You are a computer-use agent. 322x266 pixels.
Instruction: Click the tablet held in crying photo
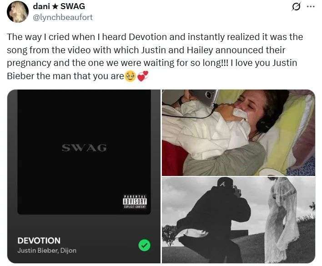(205, 98)
